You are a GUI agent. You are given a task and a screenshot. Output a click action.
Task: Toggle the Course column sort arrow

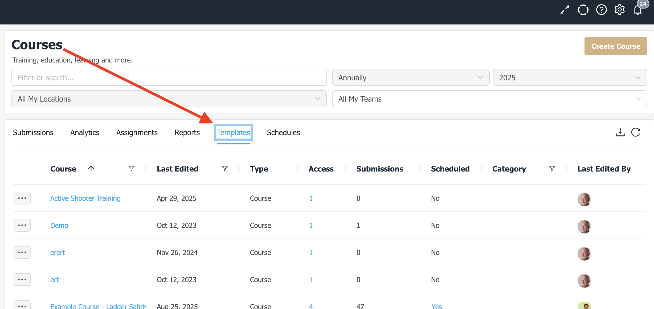pyautogui.click(x=91, y=169)
